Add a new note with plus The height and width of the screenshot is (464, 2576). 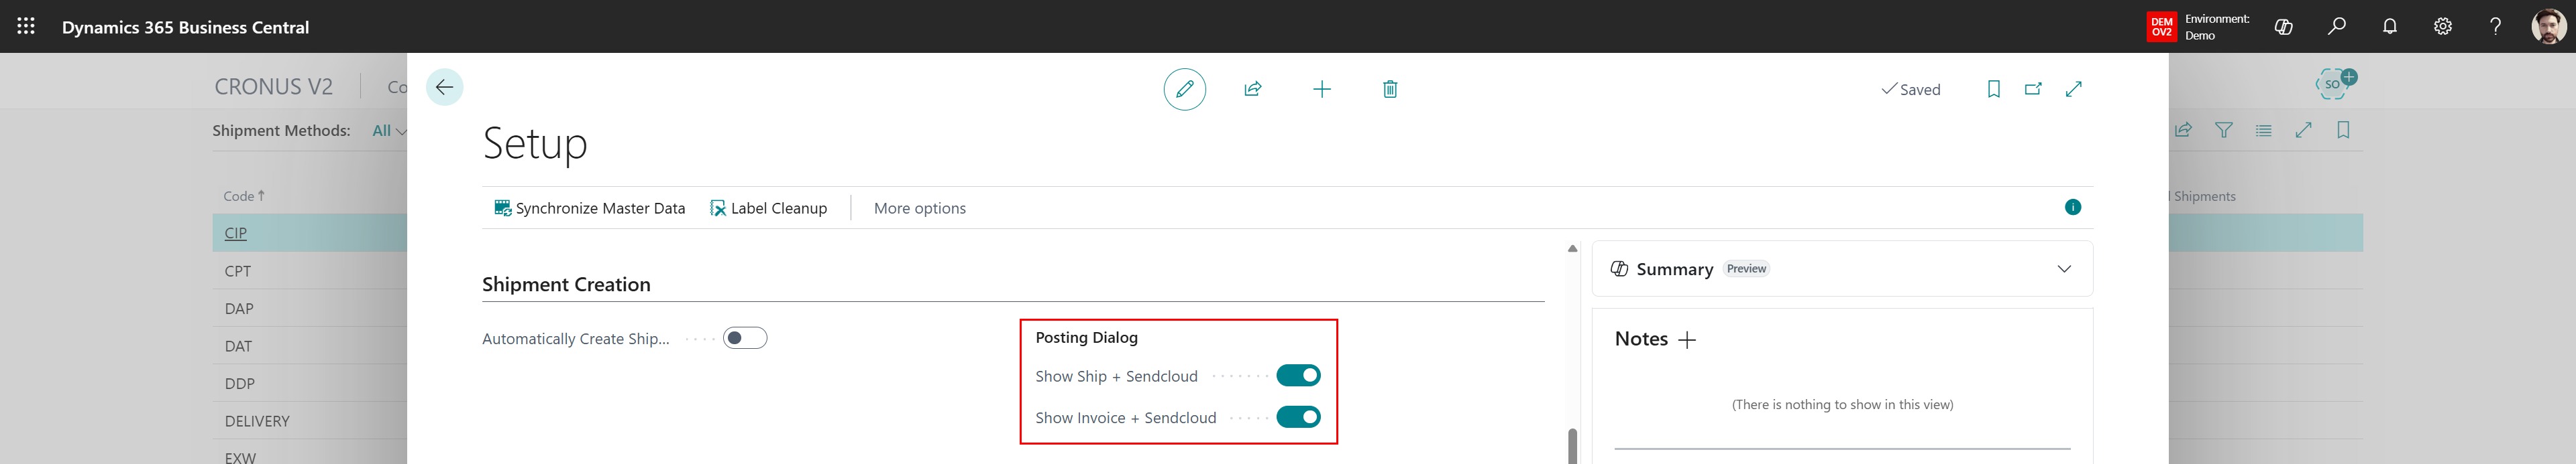point(1687,340)
